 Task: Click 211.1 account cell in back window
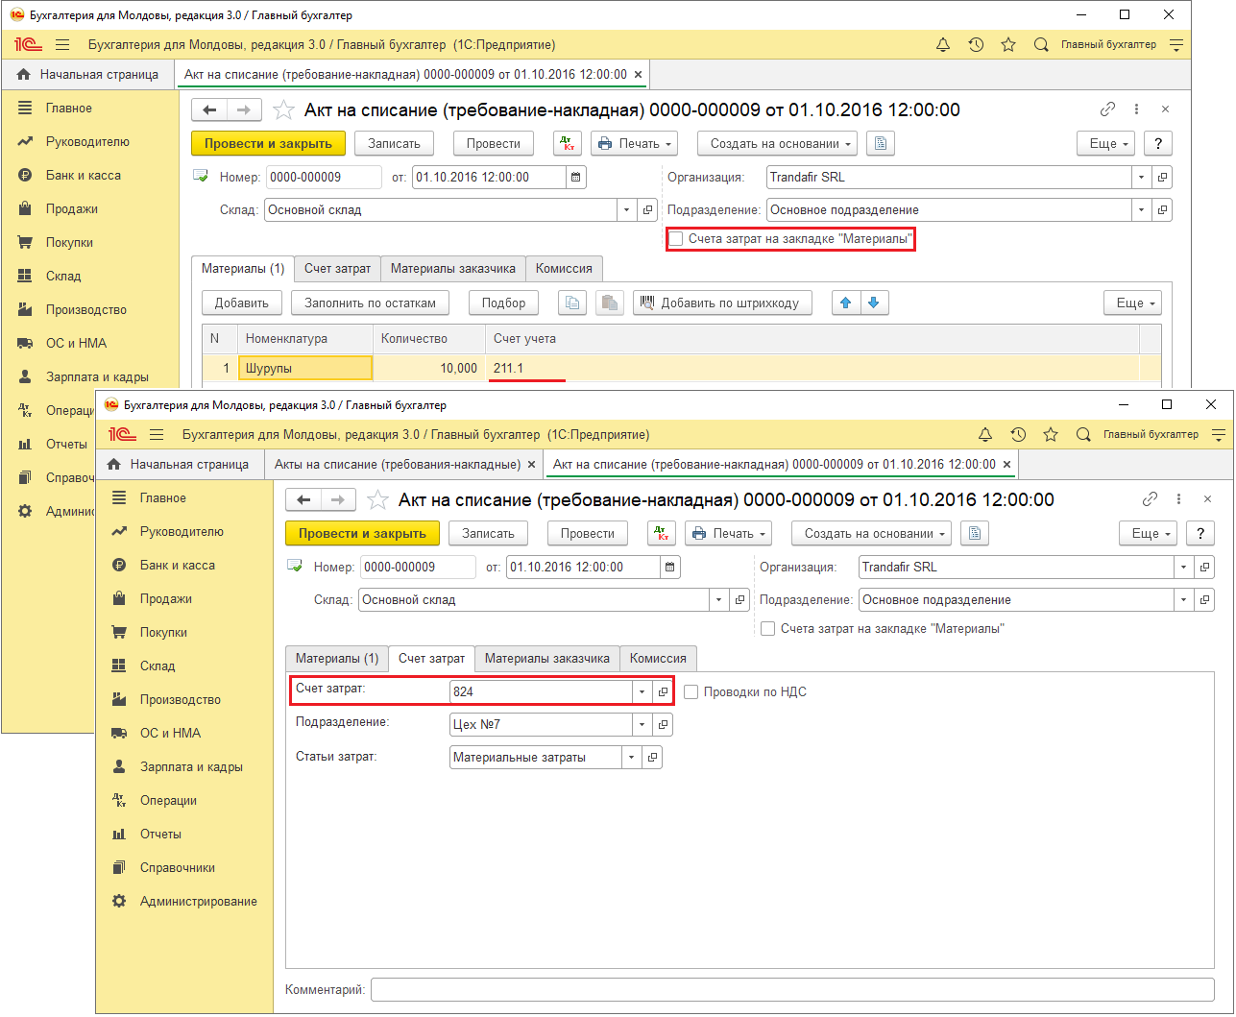pyautogui.click(x=812, y=368)
